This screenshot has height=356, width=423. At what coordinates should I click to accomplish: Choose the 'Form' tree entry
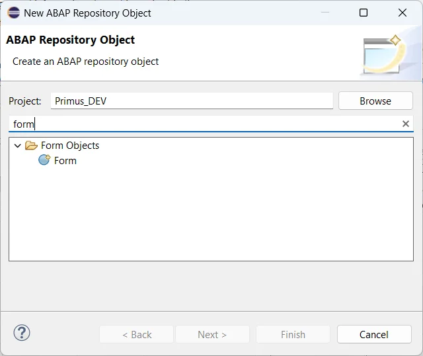coord(65,160)
